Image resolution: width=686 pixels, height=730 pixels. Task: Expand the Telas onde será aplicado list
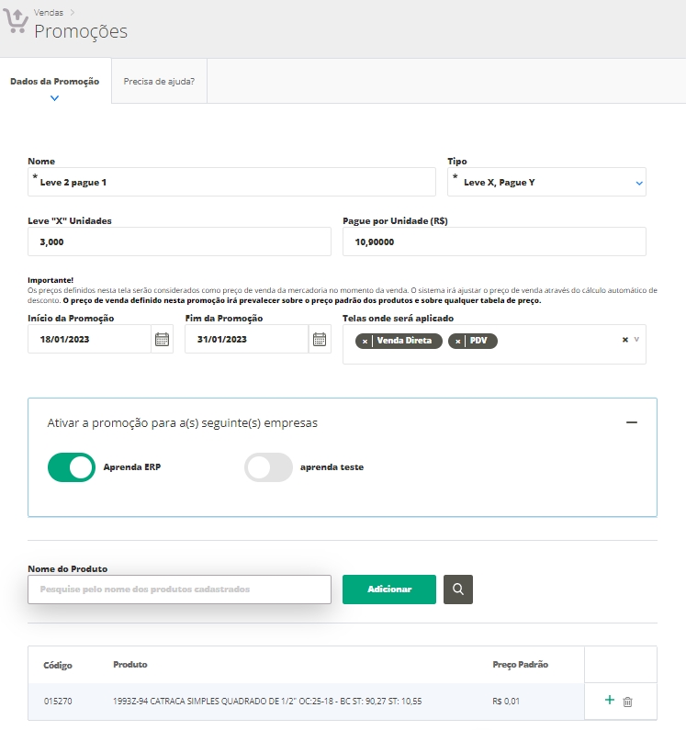636,339
